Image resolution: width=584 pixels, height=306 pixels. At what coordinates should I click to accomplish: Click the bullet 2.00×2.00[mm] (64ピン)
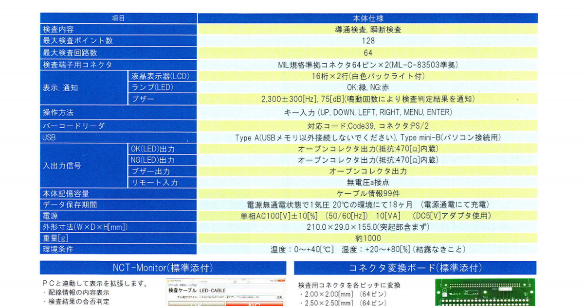[x=343, y=294]
